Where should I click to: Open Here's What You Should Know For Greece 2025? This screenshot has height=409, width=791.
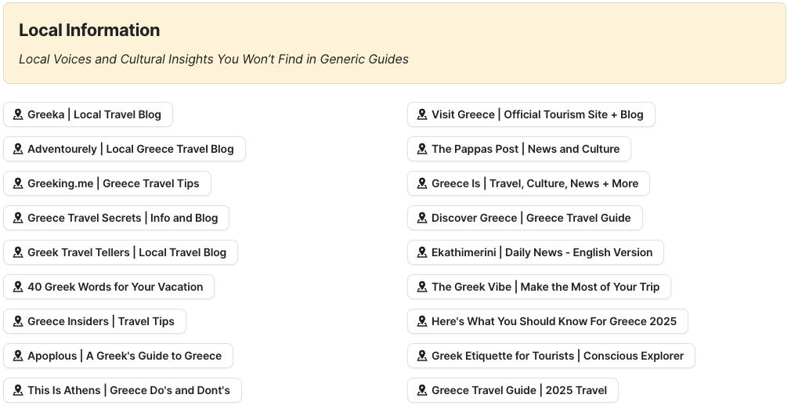coord(554,321)
